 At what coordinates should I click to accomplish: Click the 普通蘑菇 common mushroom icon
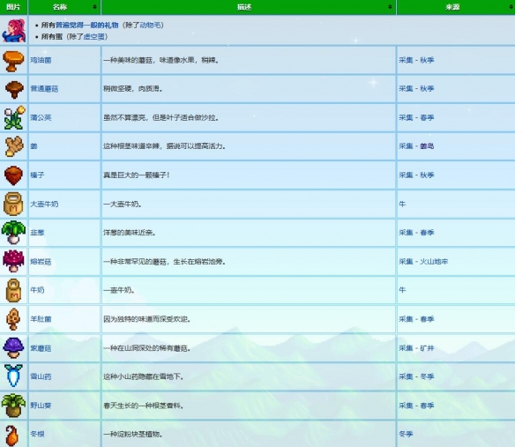(x=14, y=89)
